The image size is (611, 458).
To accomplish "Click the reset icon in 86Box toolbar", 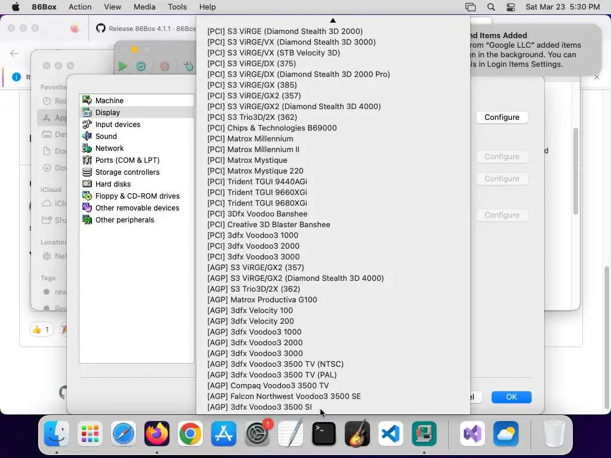I will [x=141, y=66].
